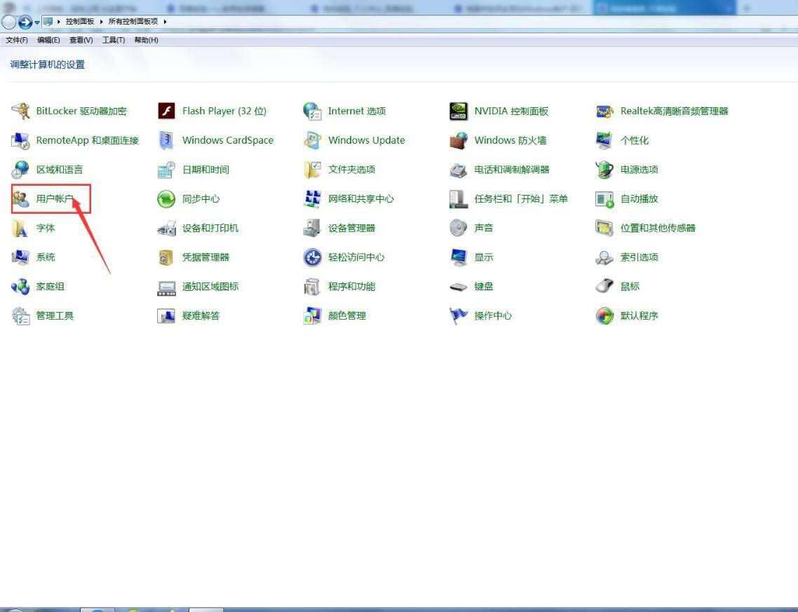Click the back navigation button

click(x=10, y=22)
